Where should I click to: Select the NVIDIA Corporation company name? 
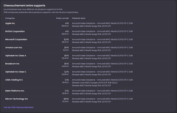pos(15,31)
